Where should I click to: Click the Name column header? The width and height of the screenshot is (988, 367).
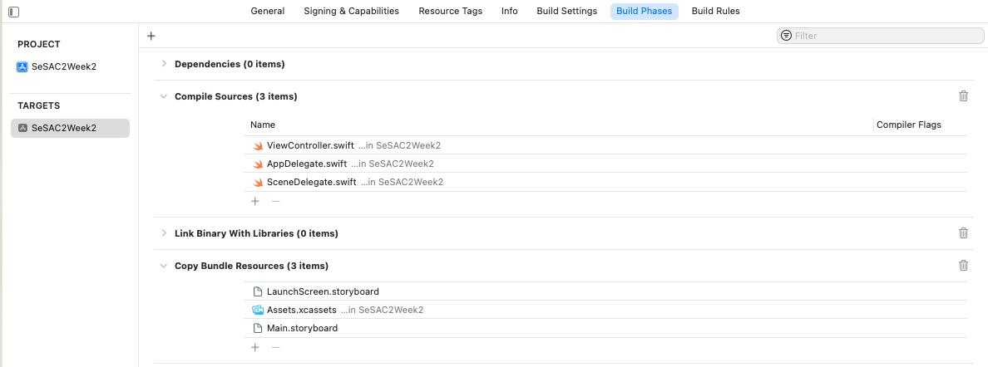pos(263,125)
